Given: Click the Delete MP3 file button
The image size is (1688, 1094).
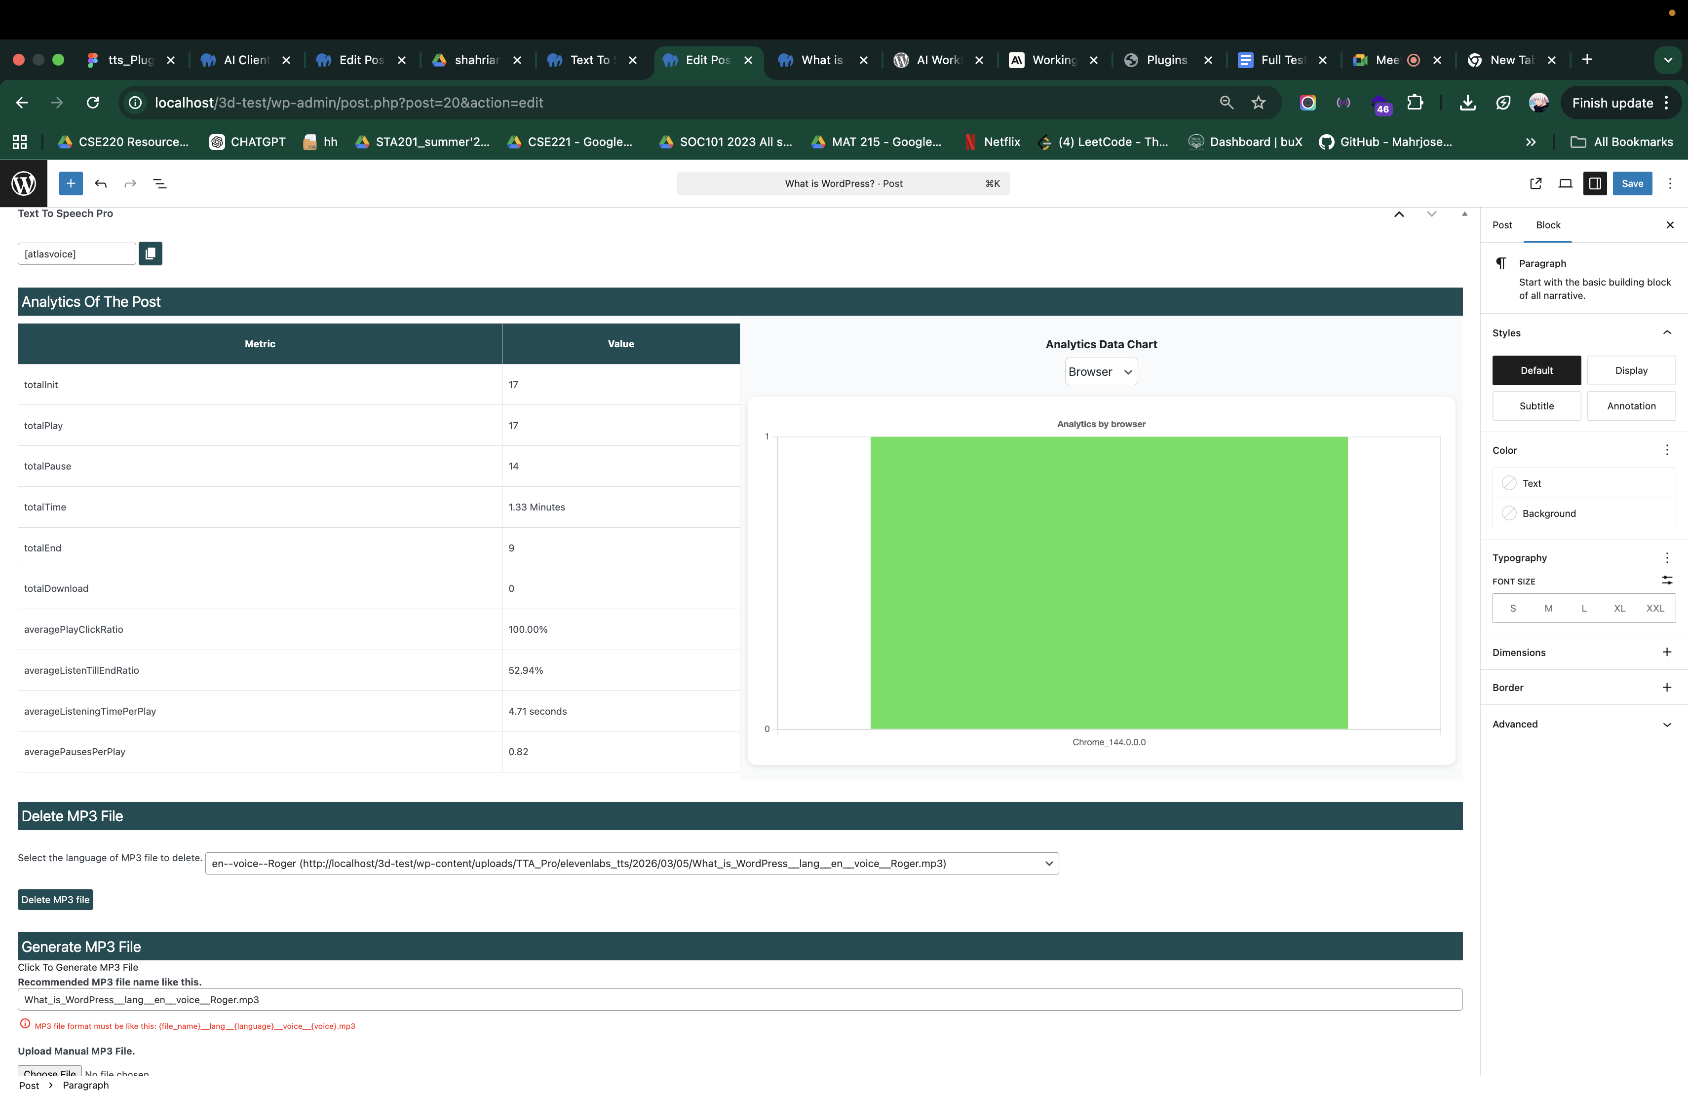Looking at the screenshot, I should (55, 899).
